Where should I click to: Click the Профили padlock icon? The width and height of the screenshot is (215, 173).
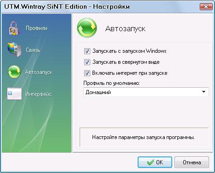pyautogui.click(x=13, y=28)
